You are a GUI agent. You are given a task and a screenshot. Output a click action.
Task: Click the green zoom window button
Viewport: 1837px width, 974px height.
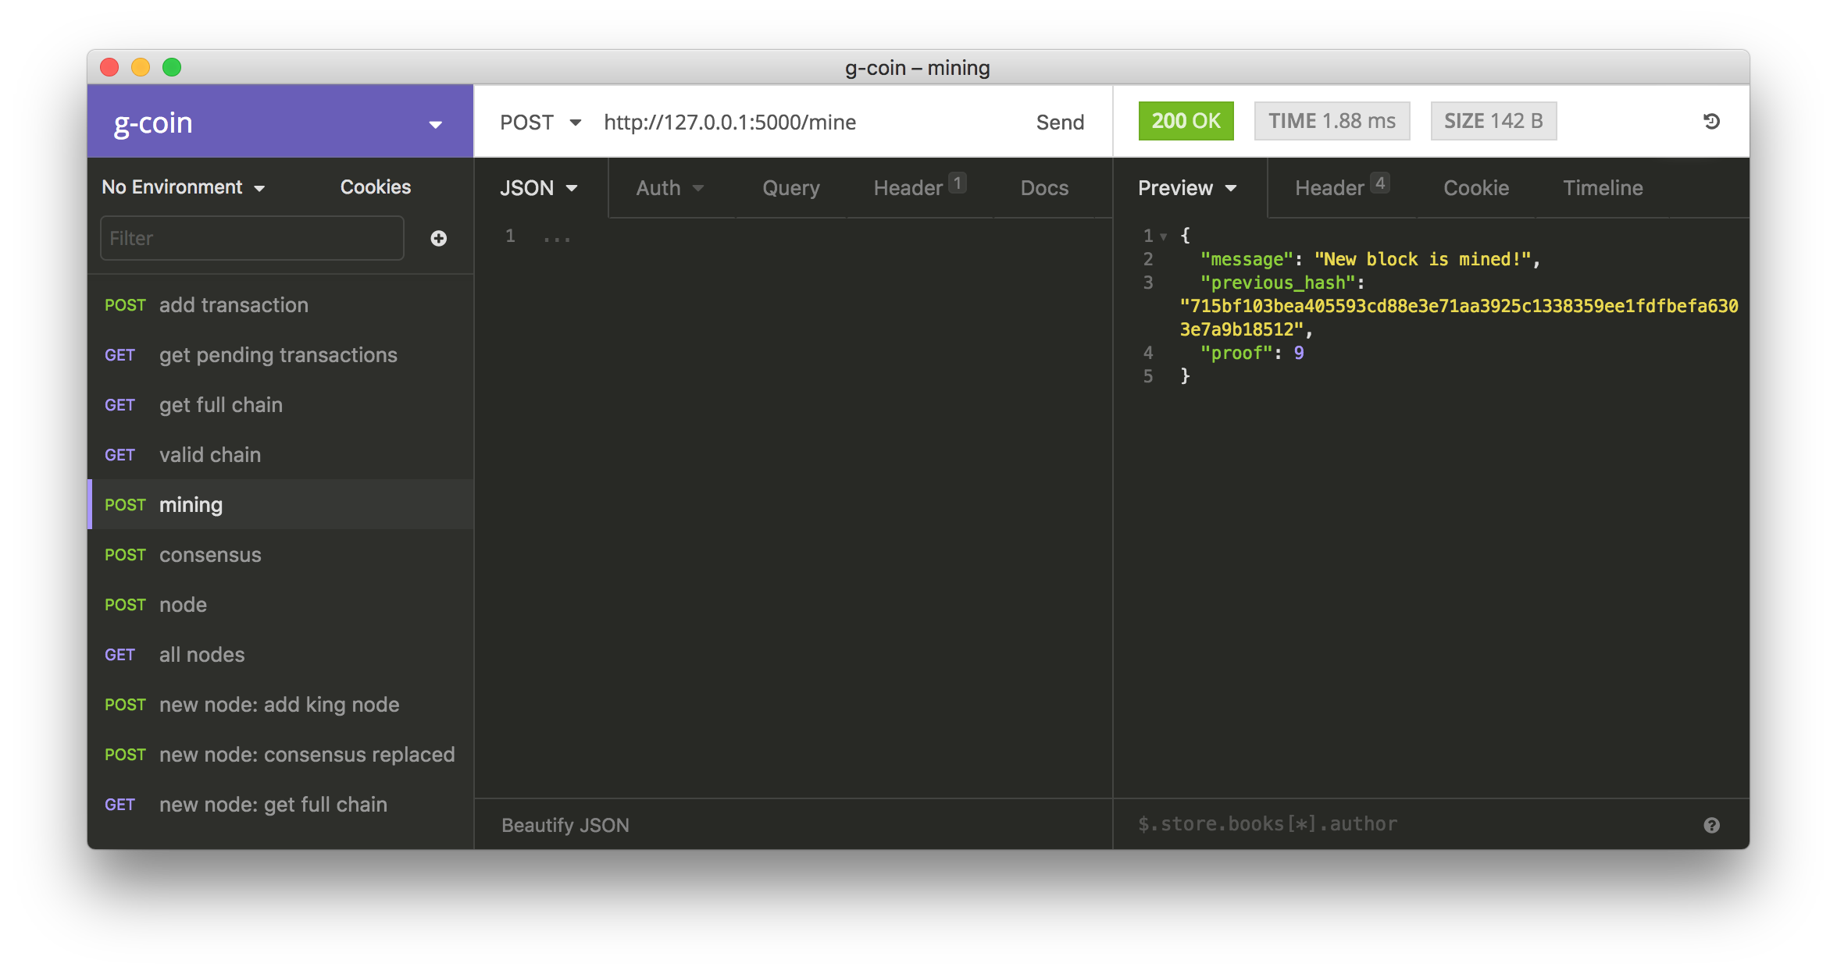[x=172, y=68]
